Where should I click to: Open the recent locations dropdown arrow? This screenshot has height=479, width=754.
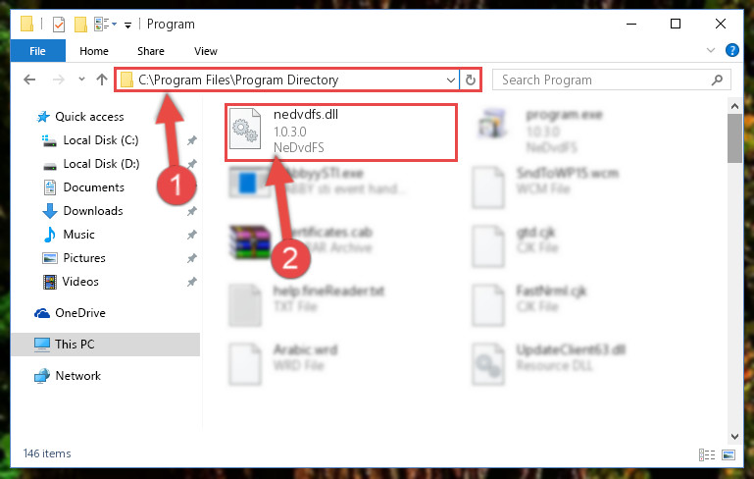pos(81,80)
